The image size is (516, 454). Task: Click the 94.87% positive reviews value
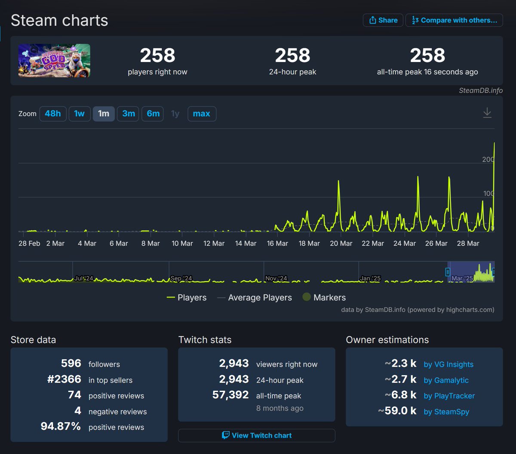point(61,426)
